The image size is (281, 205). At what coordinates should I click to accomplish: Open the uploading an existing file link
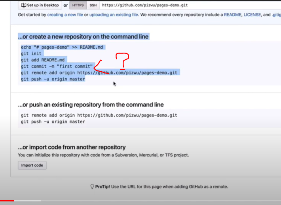[x=114, y=15]
